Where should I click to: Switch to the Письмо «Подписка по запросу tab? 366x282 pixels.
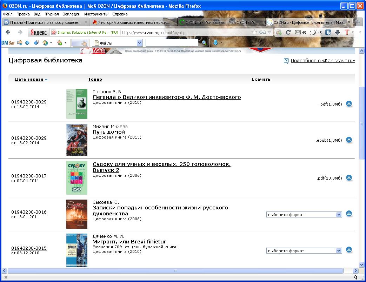pos(46,22)
